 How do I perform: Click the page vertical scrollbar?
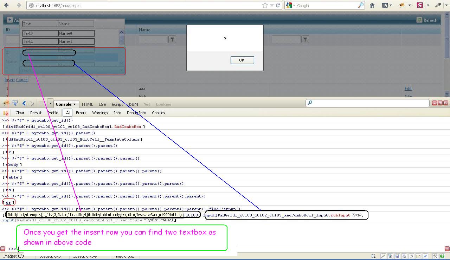pyautogui.click(x=447, y=54)
